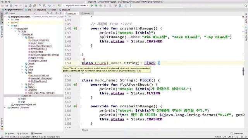Click the Replace icon in toolbar
Viewport: 248px width, 139px height.
coord(44,6)
